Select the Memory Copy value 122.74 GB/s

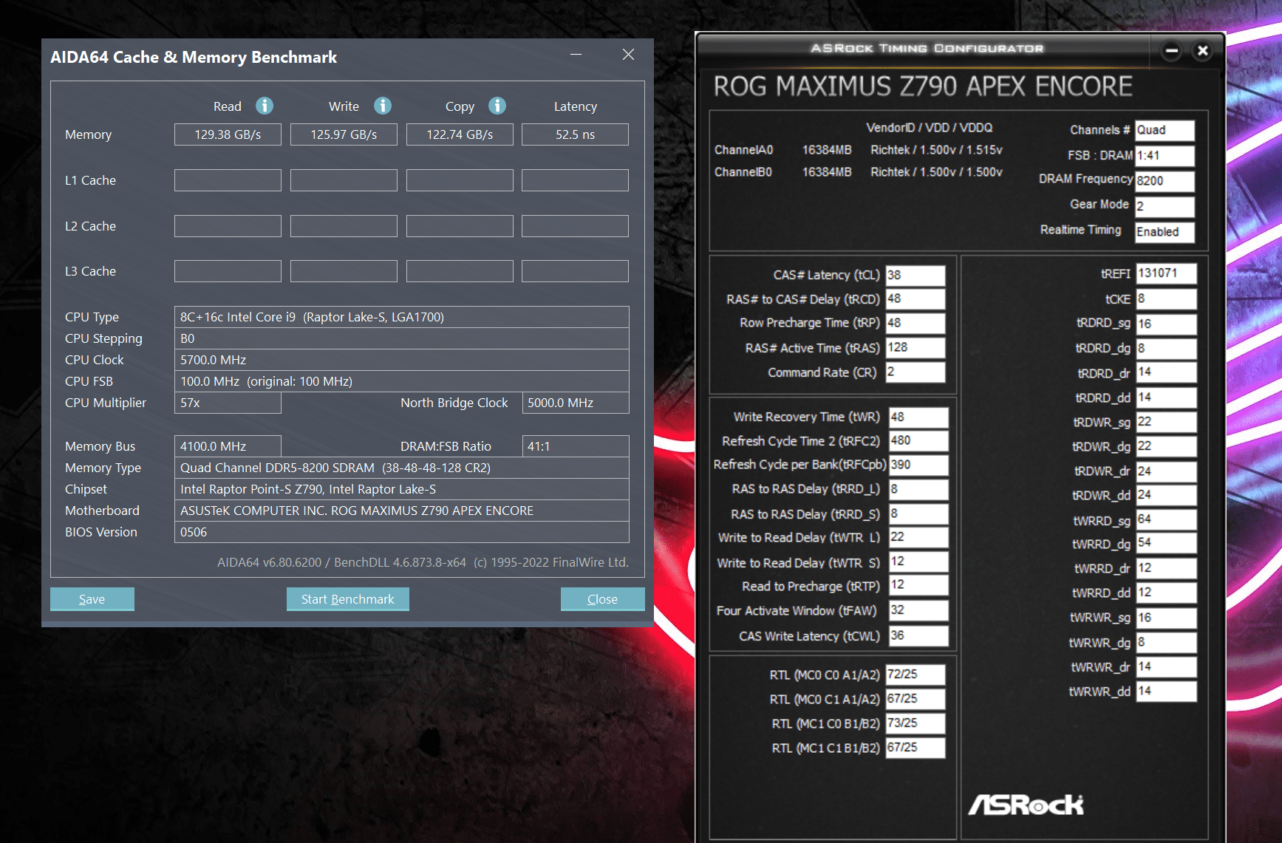(x=460, y=134)
